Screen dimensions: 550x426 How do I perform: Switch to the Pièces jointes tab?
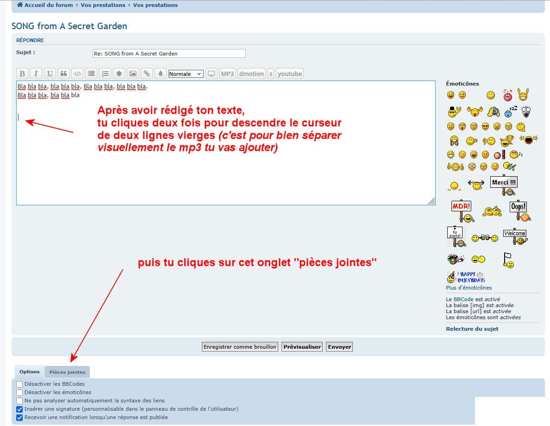pyautogui.click(x=67, y=372)
